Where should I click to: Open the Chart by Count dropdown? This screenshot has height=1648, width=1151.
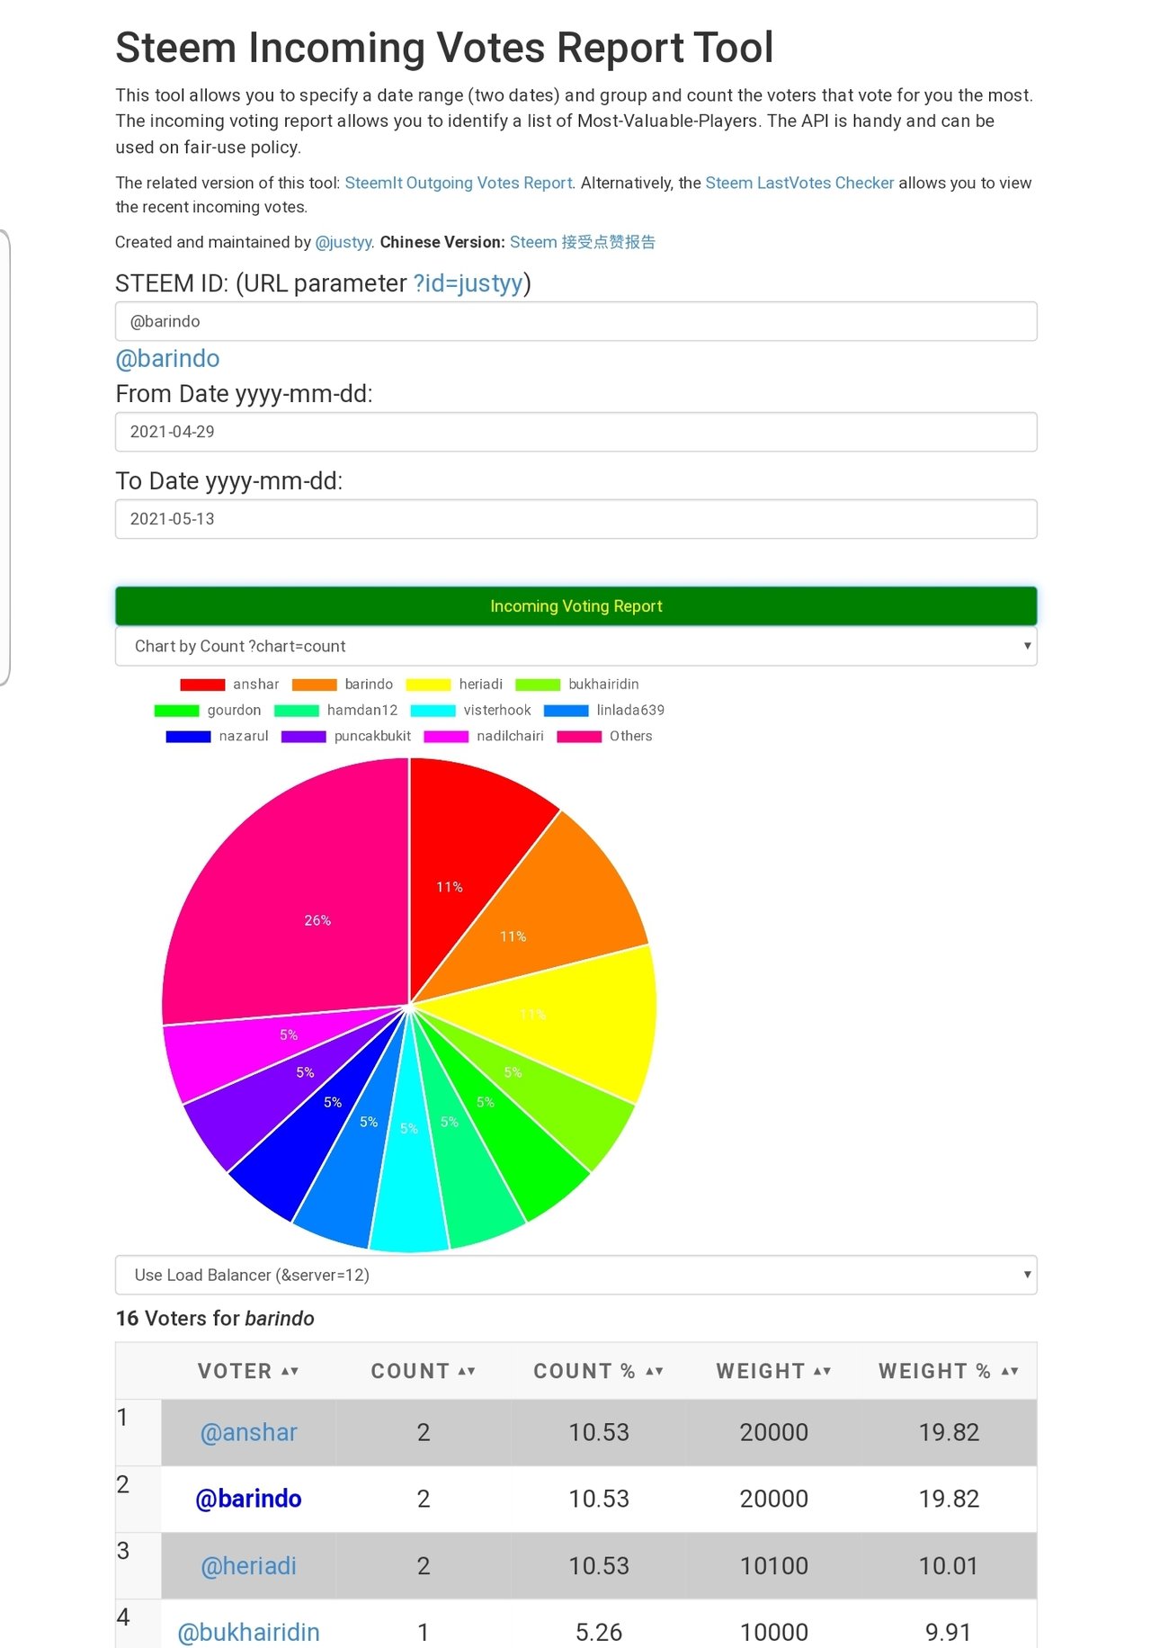point(575,646)
